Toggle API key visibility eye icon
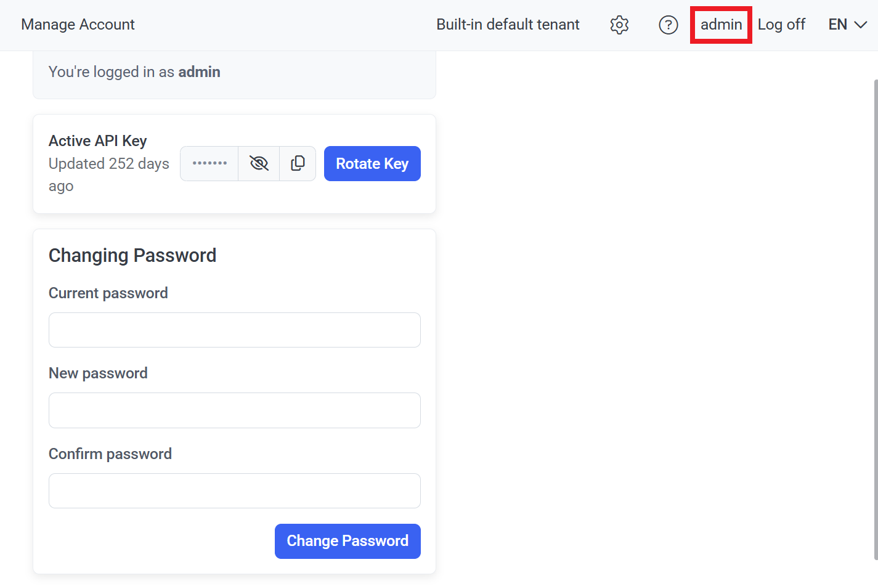Viewport: 878px width, 586px height. (259, 163)
